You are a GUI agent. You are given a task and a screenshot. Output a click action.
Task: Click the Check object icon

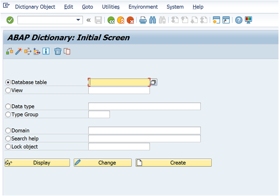[x=10, y=51]
